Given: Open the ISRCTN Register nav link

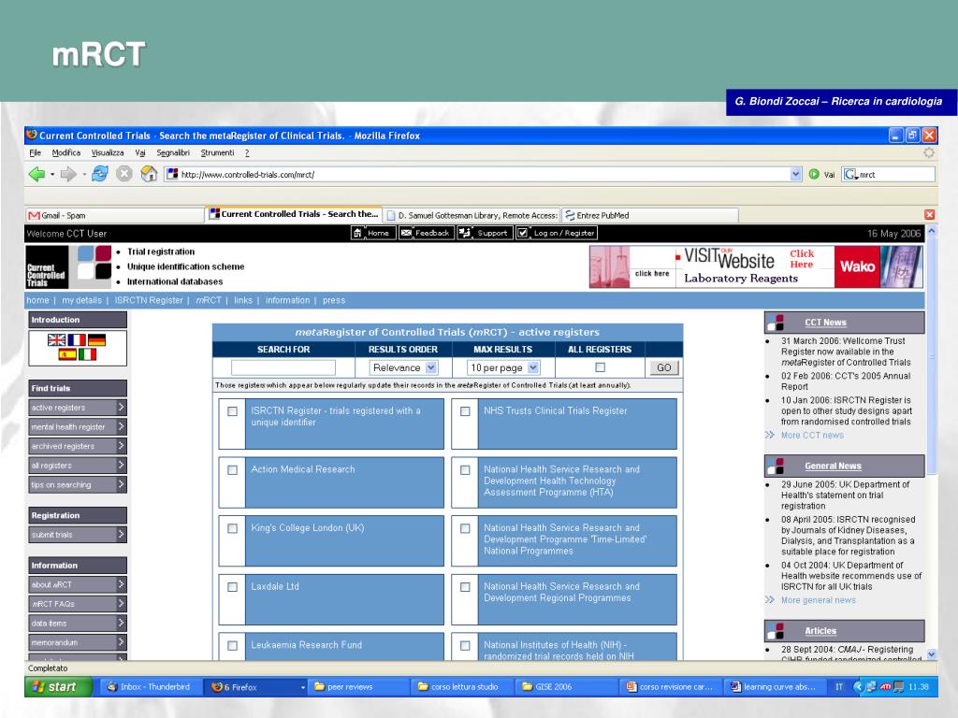Looking at the screenshot, I should pyautogui.click(x=149, y=300).
